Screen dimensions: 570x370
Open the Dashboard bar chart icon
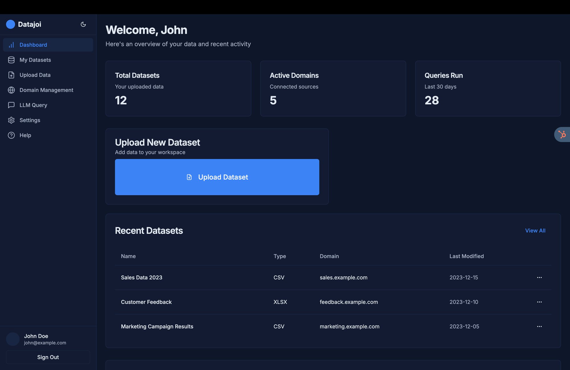click(11, 45)
